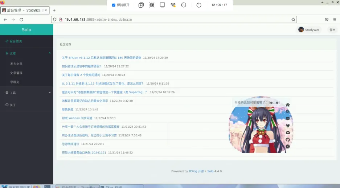
Task: Click the Live2D widget RSS feed icon
Action: [288, 112]
